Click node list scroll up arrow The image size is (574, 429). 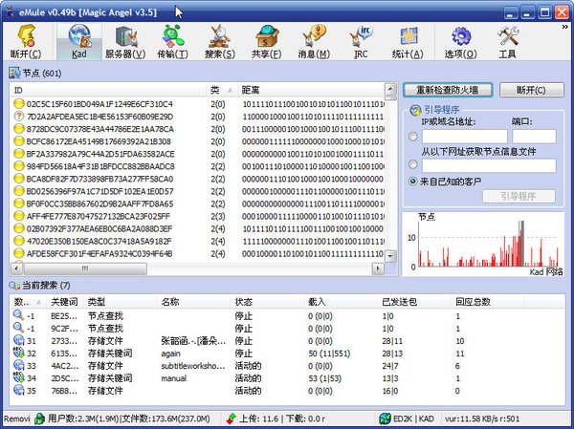pyautogui.click(x=390, y=89)
